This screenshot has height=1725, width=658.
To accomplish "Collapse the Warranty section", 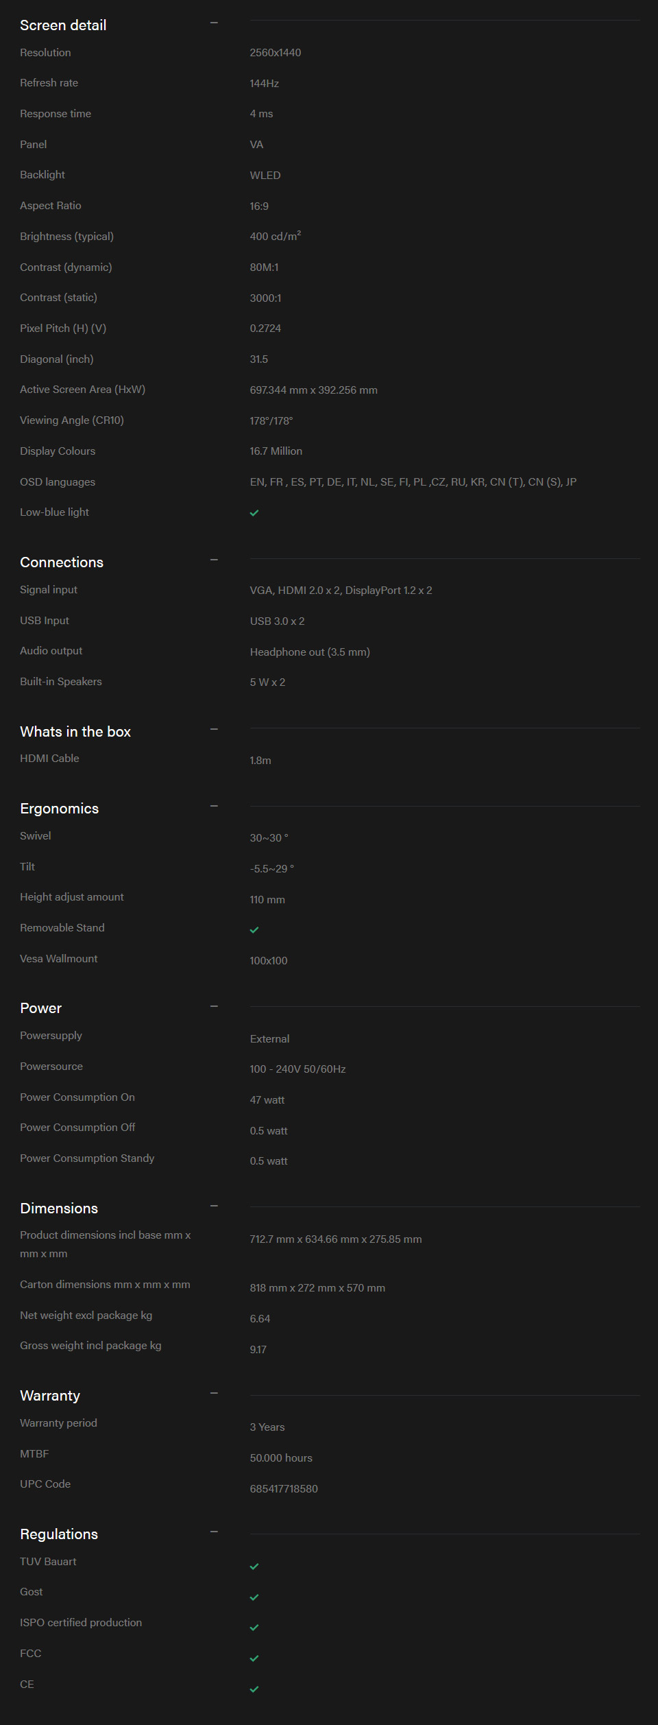I will [x=214, y=1394].
